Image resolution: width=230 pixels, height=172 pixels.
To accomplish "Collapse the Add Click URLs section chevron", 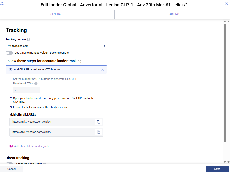I will tap(102, 70).
